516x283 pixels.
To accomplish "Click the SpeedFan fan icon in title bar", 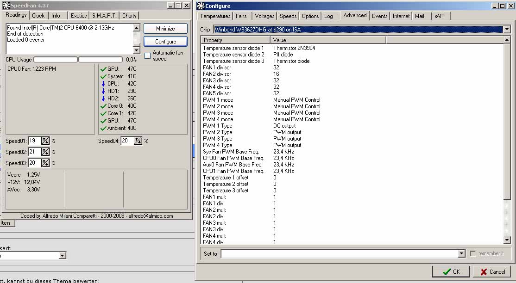I will (6, 5).
